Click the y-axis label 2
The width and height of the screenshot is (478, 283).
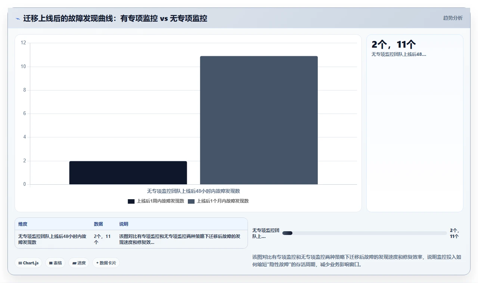(x=25, y=161)
